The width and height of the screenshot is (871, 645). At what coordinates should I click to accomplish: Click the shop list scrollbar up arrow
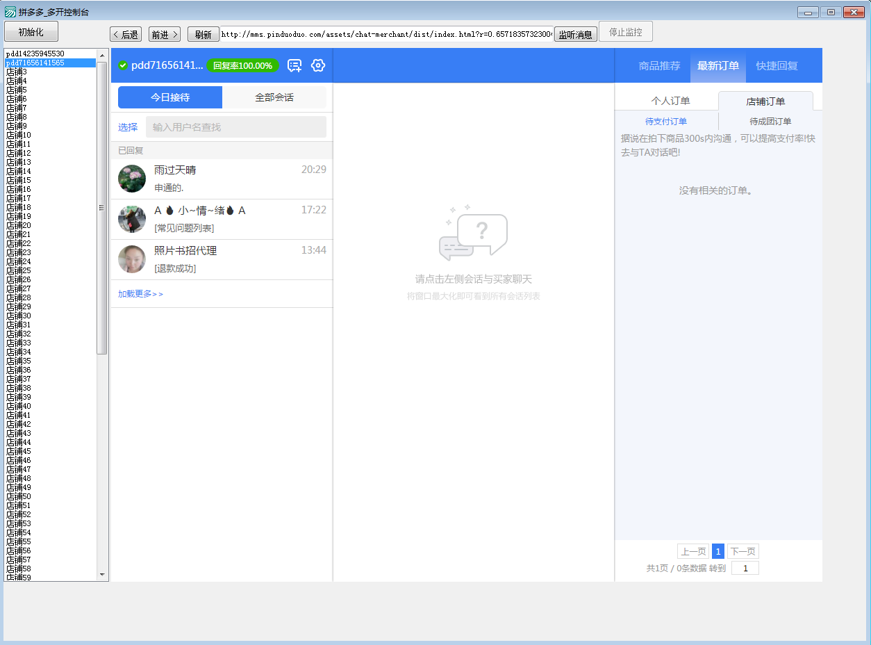102,56
